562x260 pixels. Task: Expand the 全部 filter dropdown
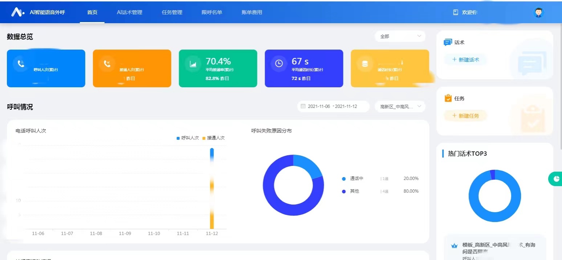click(400, 36)
